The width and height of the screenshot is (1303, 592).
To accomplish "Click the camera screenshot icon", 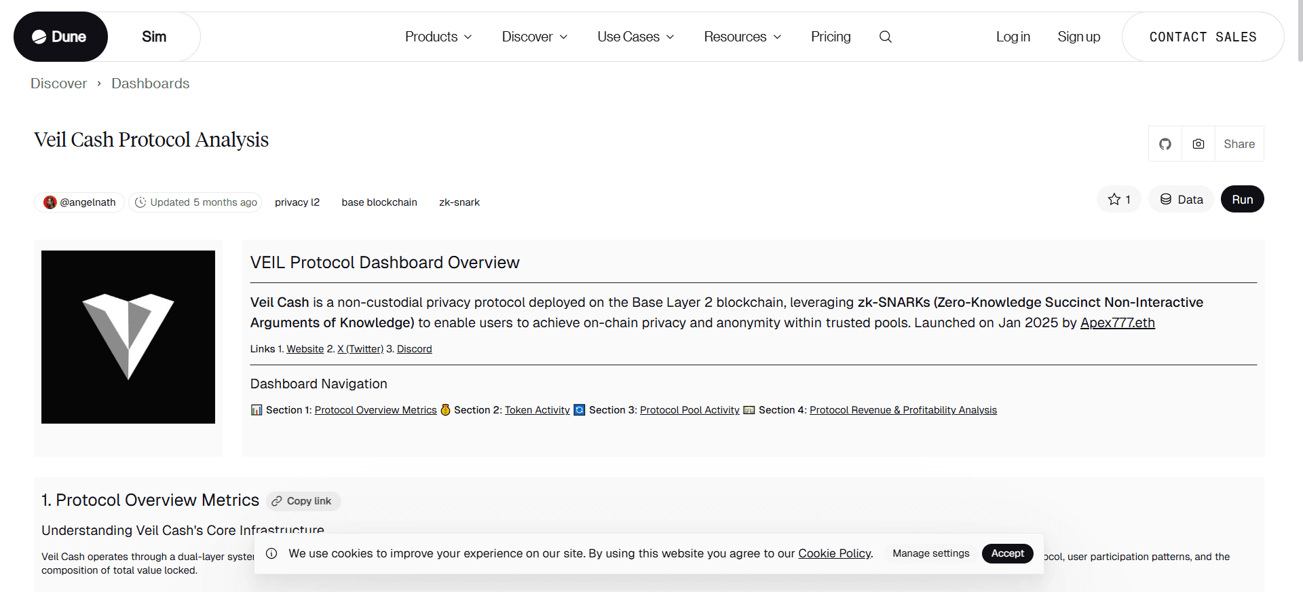I will pos(1198,144).
